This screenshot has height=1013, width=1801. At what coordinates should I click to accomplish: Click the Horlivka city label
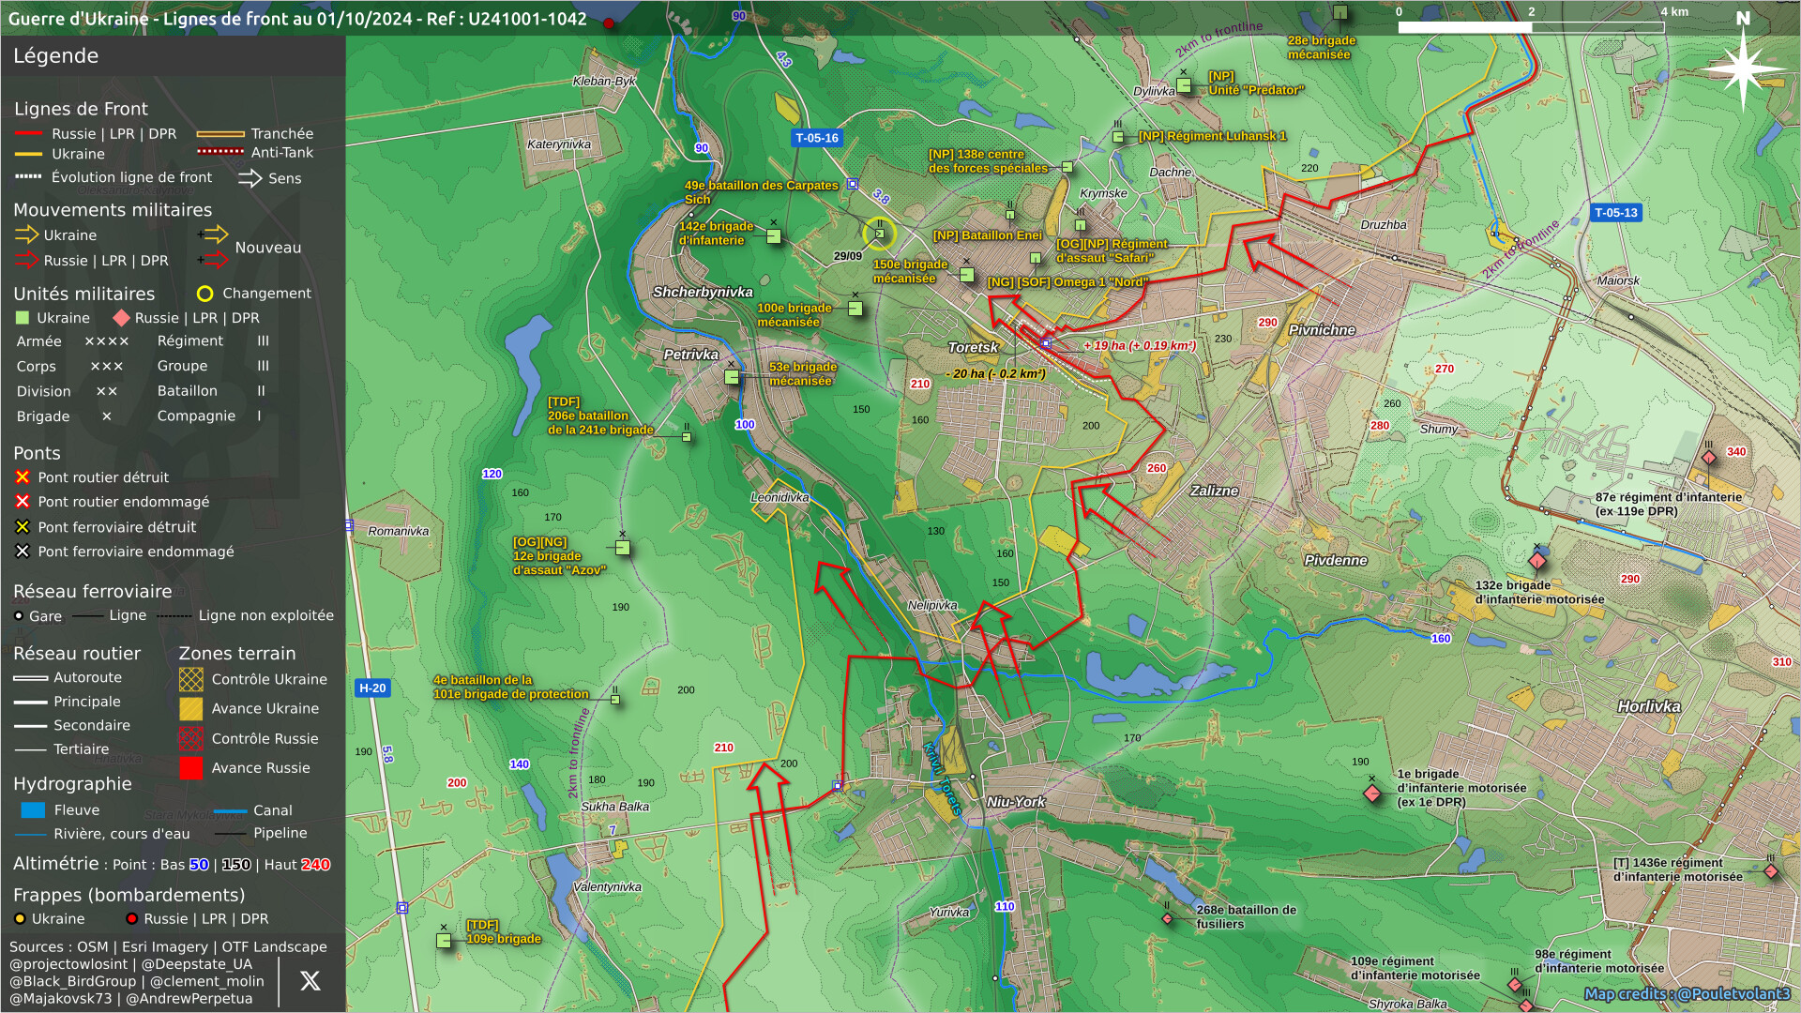point(1648,706)
